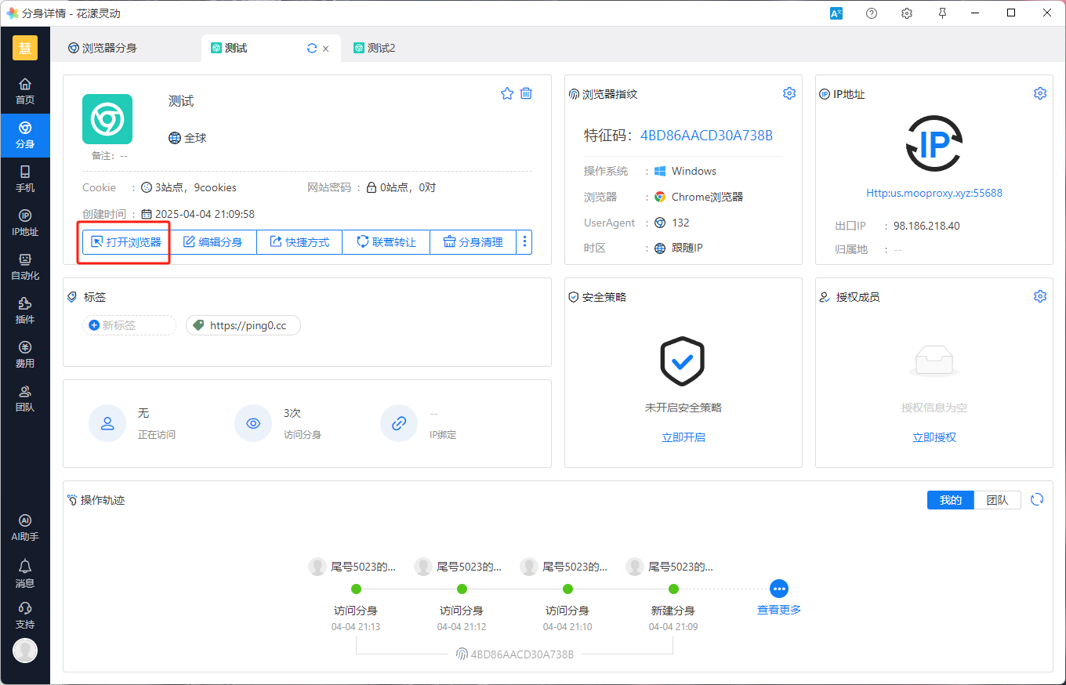Screen dimensions: 1066x685
Task: Click the 打开浏览器 button
Action: tap(126, 242)
